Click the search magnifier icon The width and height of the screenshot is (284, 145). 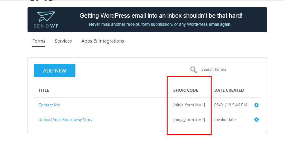(193, 70)
